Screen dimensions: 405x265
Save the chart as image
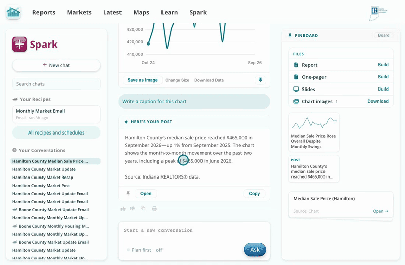click(x=143, y=80)
